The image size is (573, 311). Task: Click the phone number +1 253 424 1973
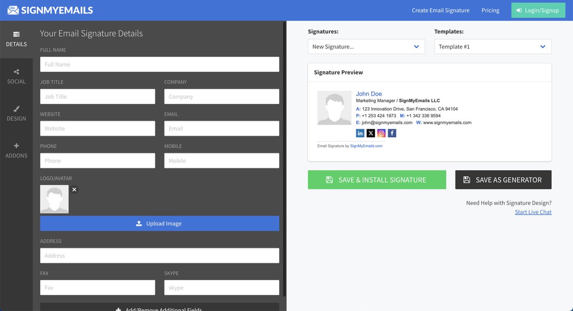379,115
